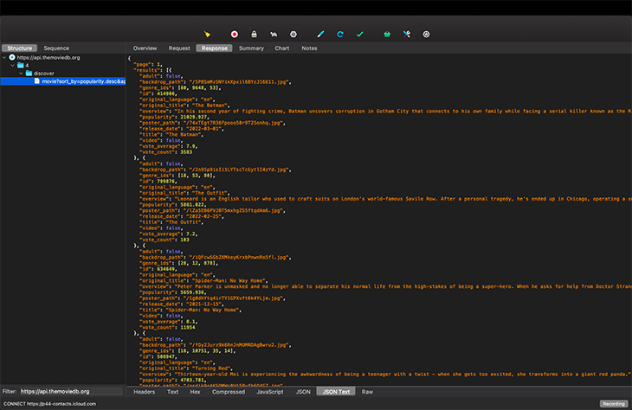632x410 pixels.
Task: Collapse the api.themoviedb.org host node
Action: pos(4,58)
